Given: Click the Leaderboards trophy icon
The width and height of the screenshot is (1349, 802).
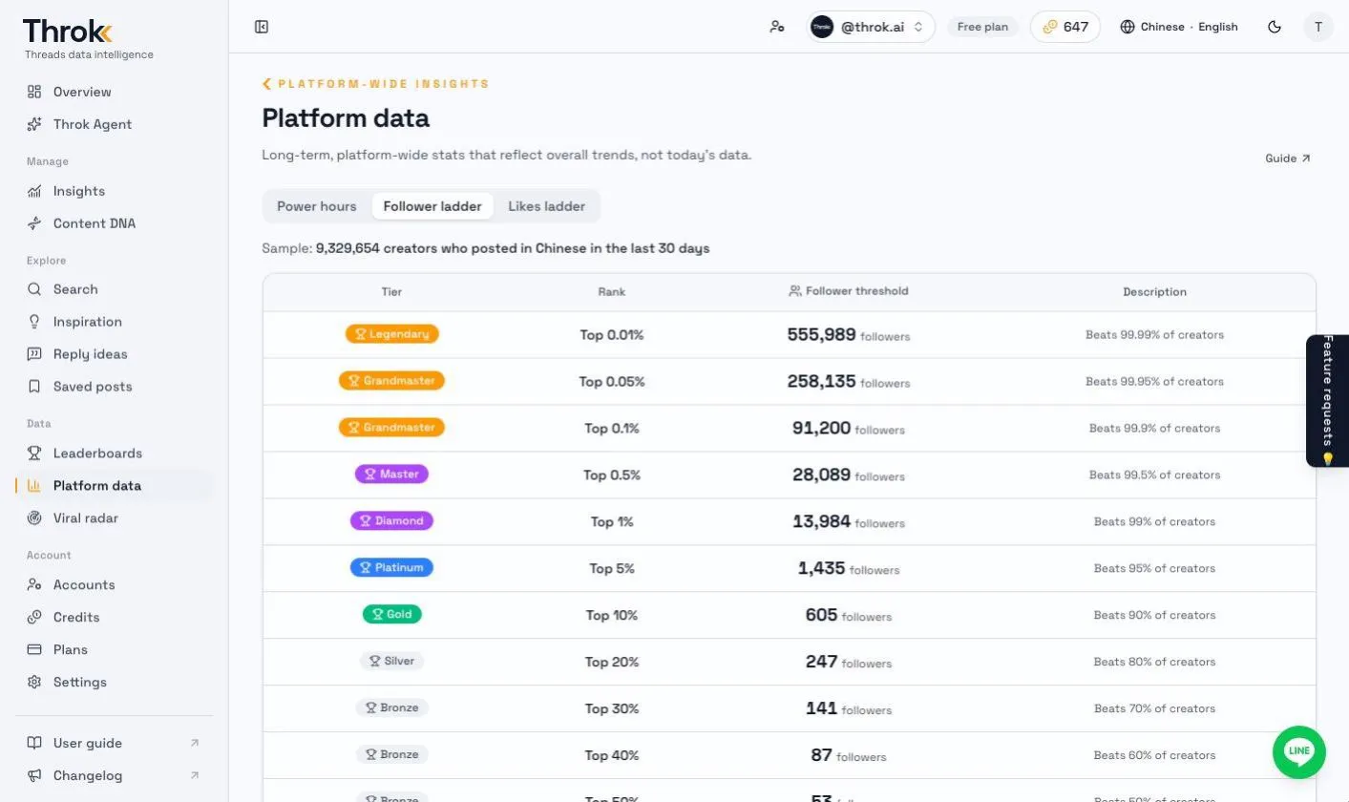Looking at the screenshot, I should [x=34, y=454].
